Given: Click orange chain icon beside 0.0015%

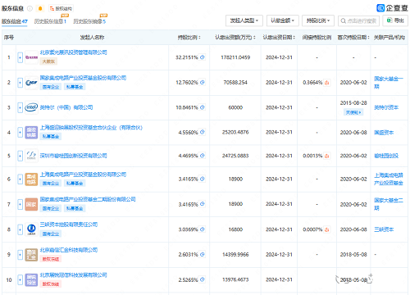Looking at the screenshot, I should [x=327, y=156].
